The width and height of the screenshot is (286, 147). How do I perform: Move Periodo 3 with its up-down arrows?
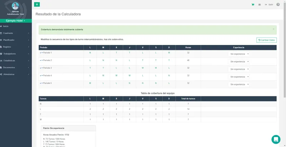coord(41,68)
